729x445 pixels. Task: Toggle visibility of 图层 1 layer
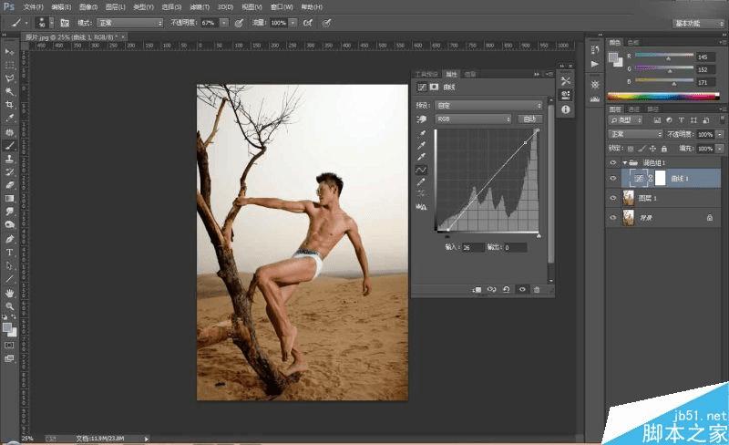tap(612, 198)
